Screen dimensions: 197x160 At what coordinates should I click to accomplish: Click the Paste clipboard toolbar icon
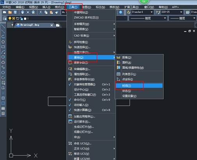(x=51, y=12)
